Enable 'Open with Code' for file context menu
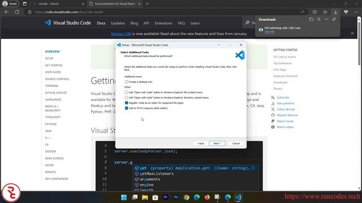Viewport: 362px width, 203px height. pos(127,92)
